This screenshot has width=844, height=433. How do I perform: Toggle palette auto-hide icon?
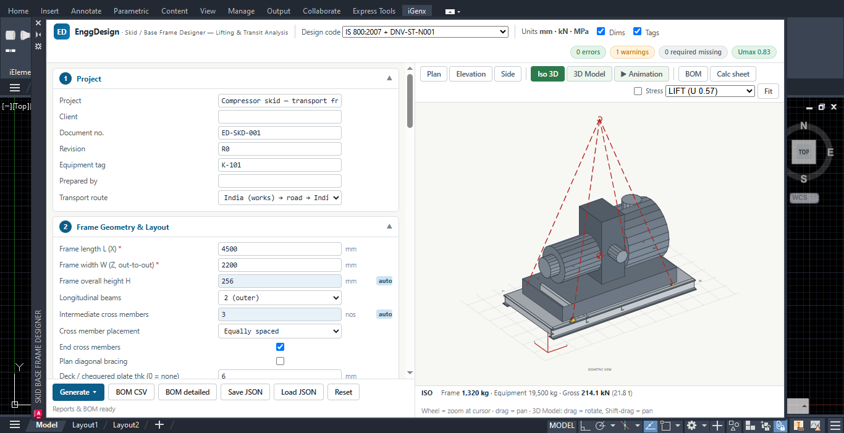coord(38,35)
